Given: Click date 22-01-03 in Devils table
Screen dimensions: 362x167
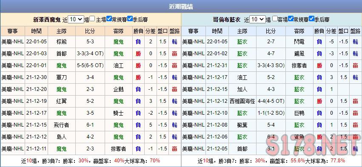Looking at the screenshot, I should (x=37, y=54).
